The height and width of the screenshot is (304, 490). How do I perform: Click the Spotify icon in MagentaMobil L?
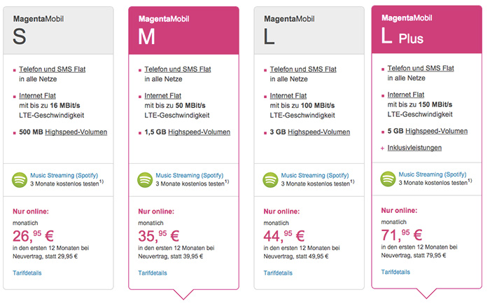270,180
